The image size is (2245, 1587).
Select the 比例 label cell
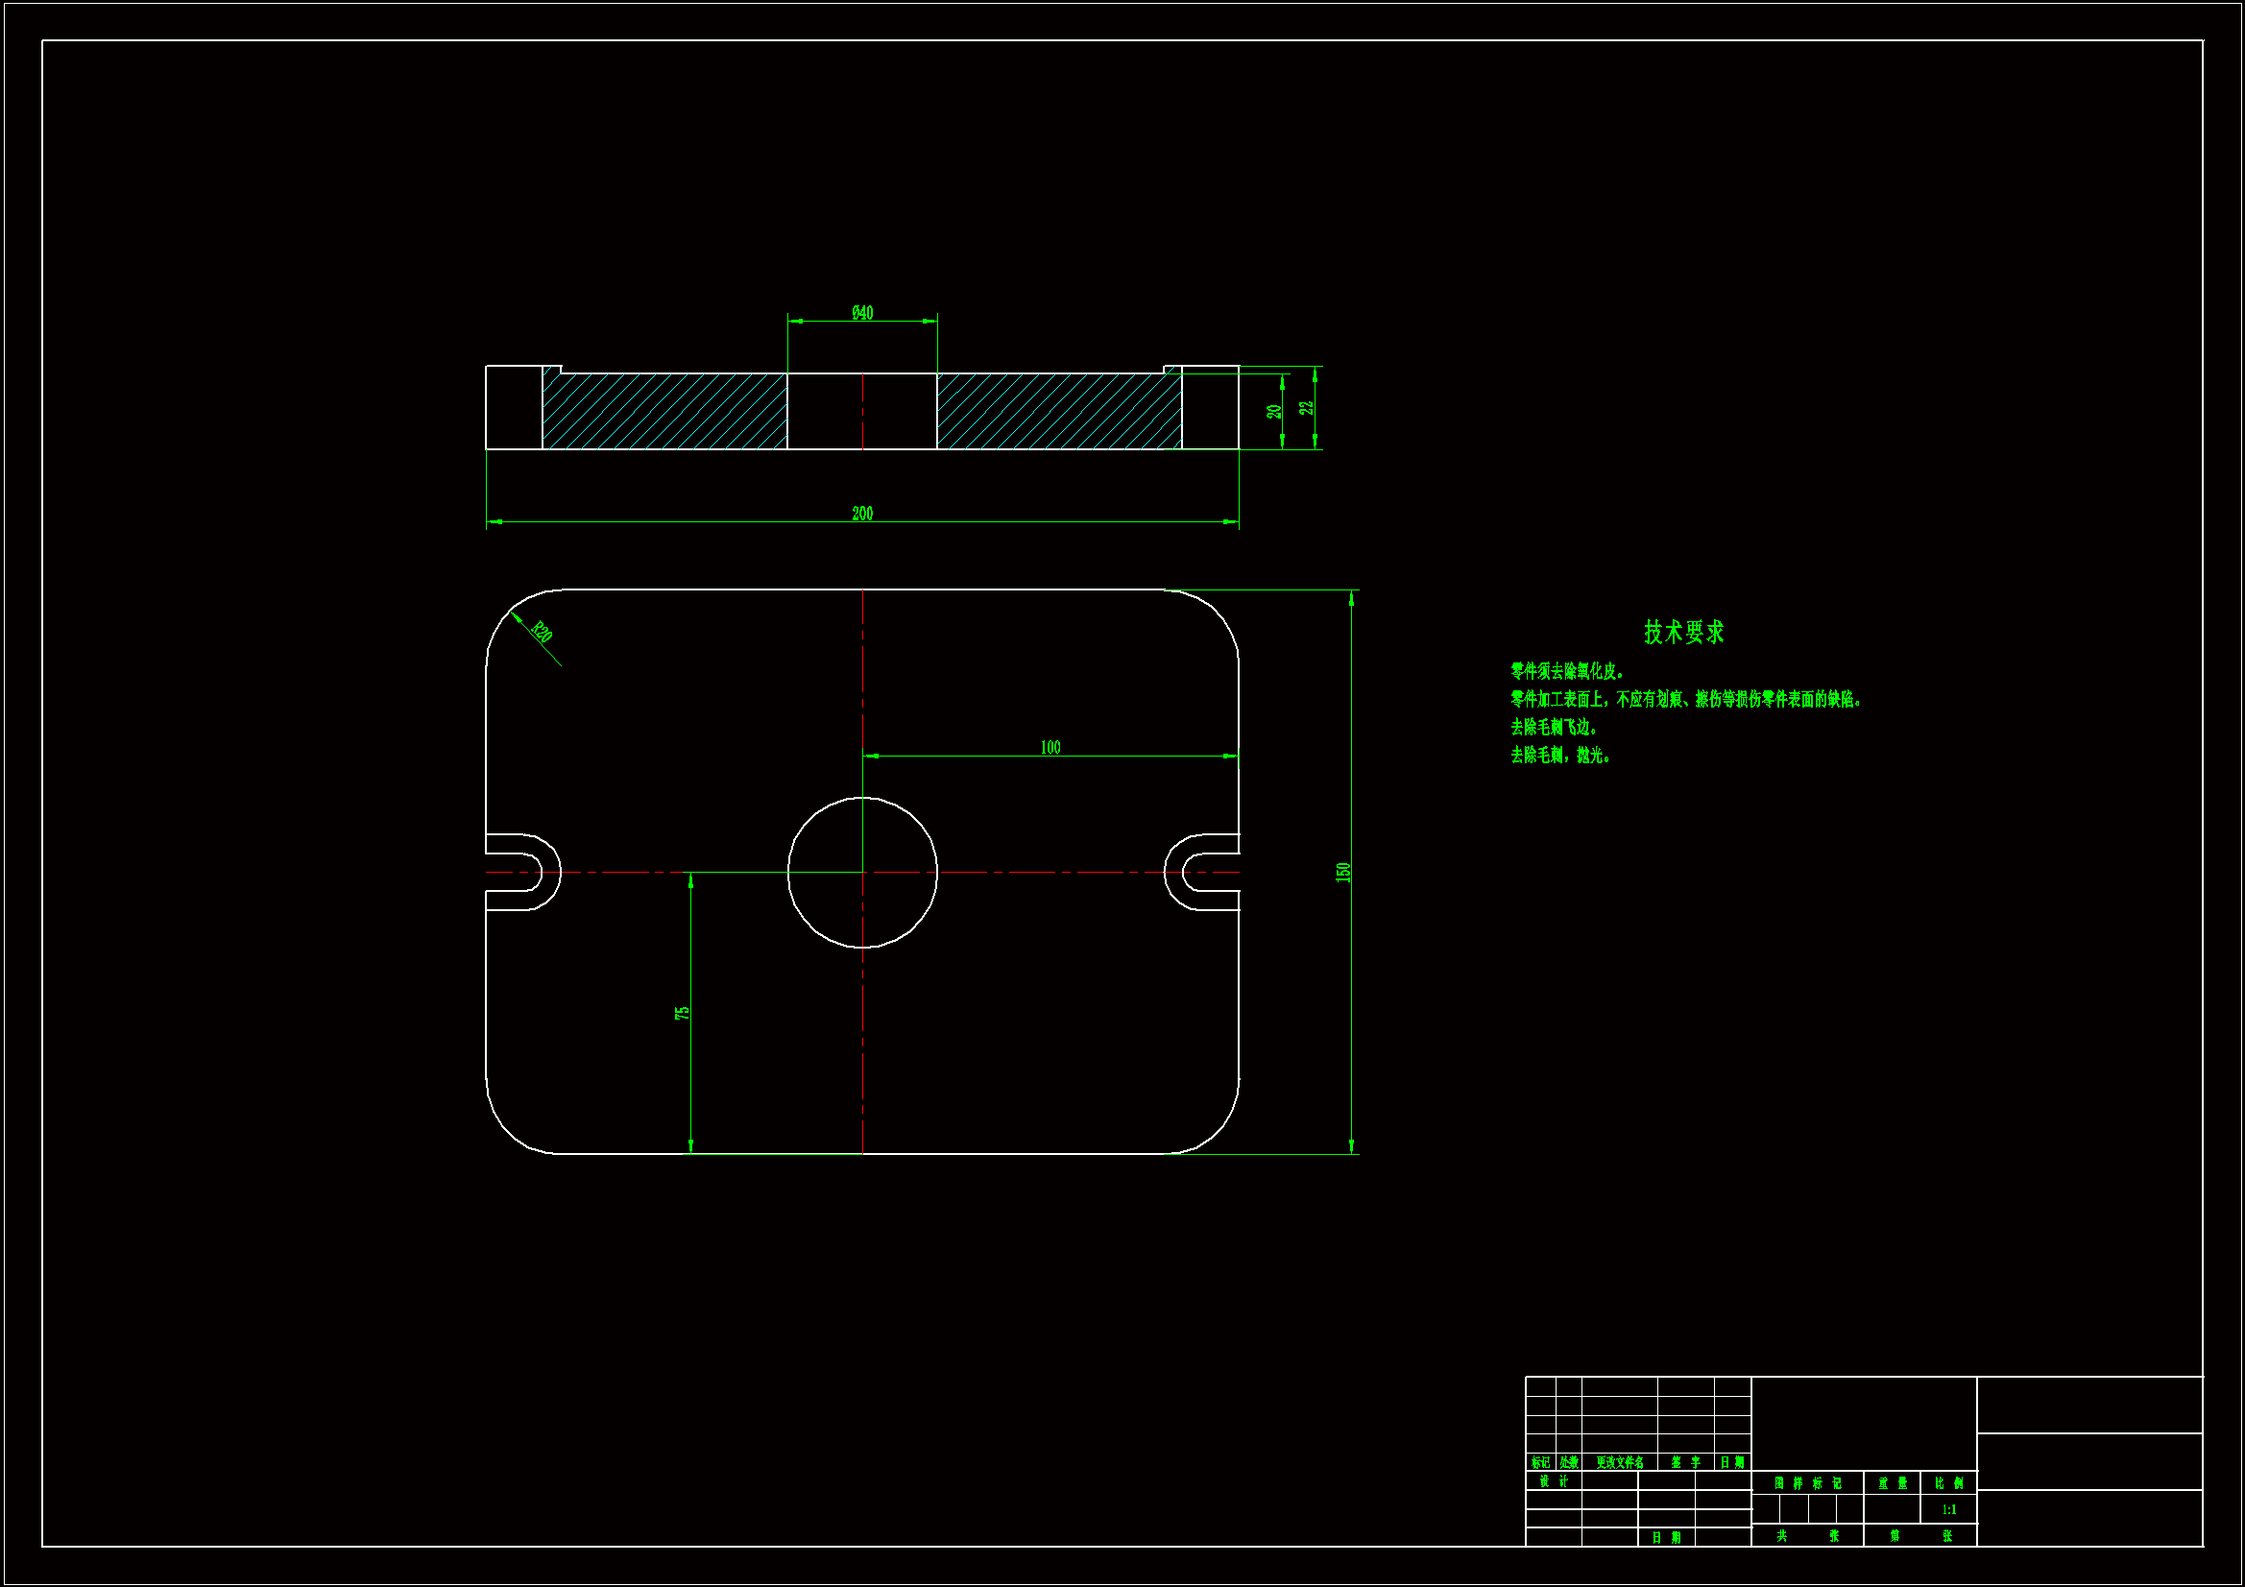(1947, 1483)
